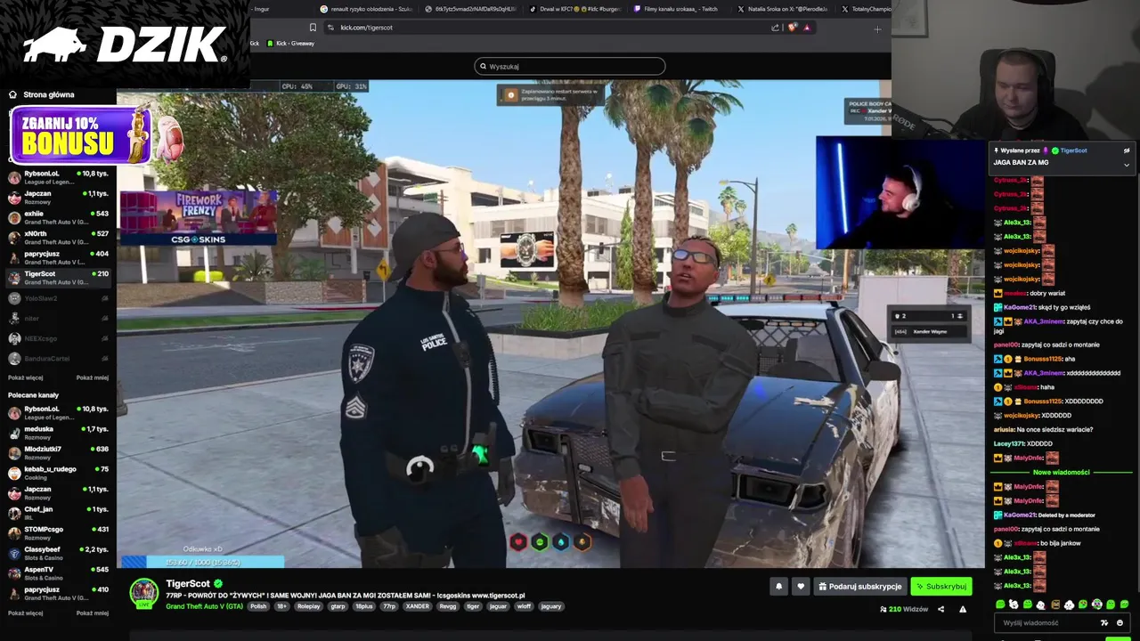
Task: Click Pokaż więcej under Polecane kanały
Action: pyautogui.click(x=25, y=613)
